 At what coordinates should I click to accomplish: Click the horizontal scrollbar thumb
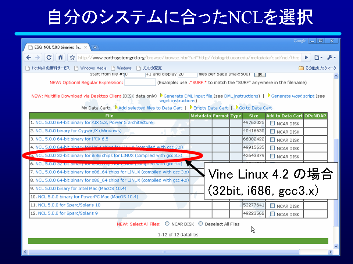pos(164,252)
